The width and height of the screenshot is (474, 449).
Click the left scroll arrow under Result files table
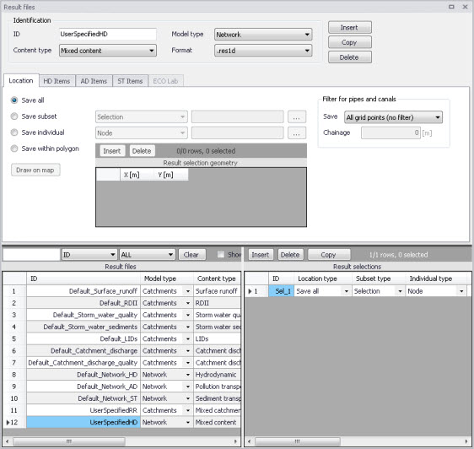click(x=7, y=441)
